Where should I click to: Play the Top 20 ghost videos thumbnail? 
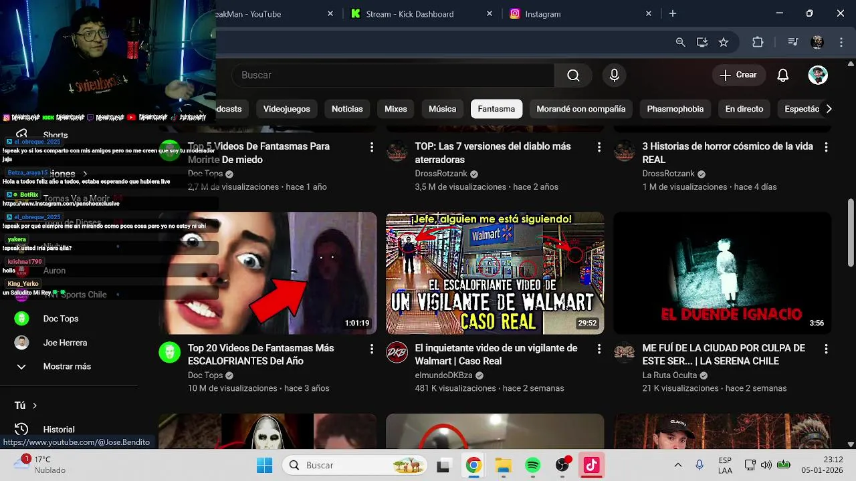267,273
